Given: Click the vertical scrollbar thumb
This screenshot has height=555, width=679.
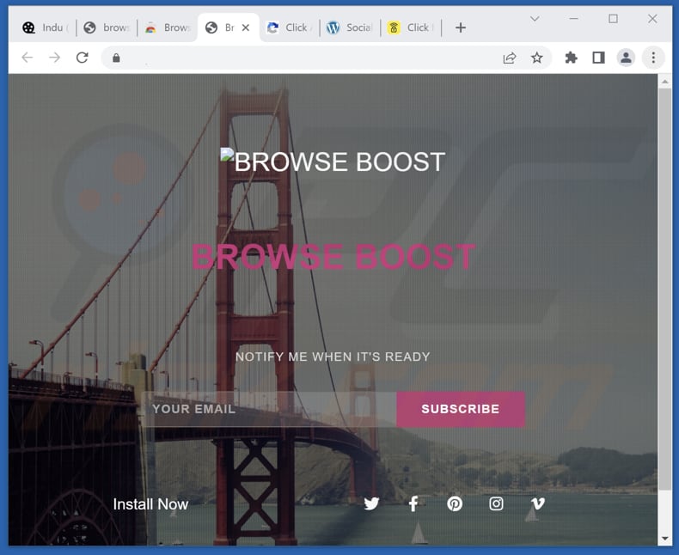Looking at the screenshot, I should click(x=664, y=290).
